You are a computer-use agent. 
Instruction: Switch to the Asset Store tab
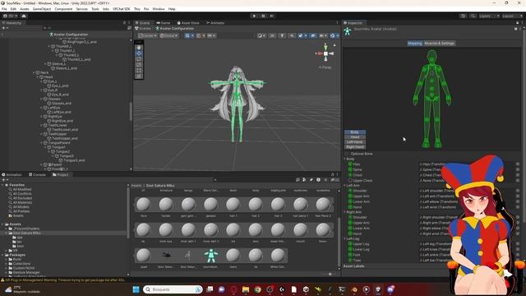(x=188, y=23)
